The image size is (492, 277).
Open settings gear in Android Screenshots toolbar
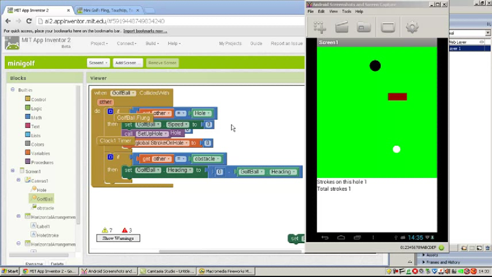tap(412, 27)
